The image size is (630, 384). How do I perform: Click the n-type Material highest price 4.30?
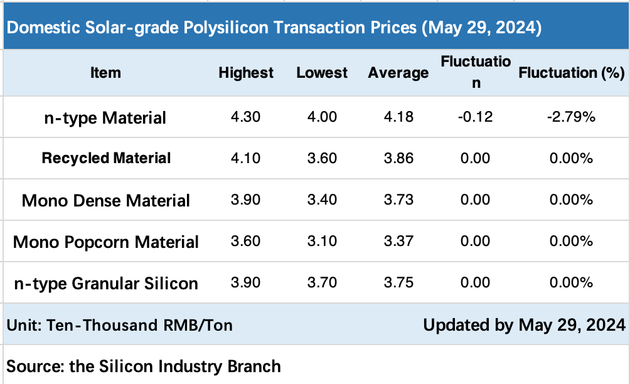(246, 117)
